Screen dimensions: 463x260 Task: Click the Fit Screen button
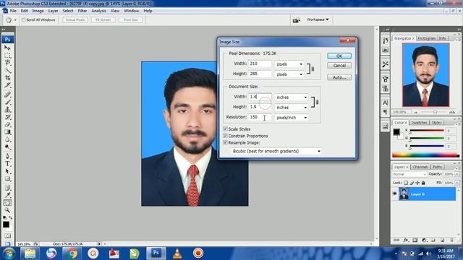pyautogui.click(x=103, y=19)
